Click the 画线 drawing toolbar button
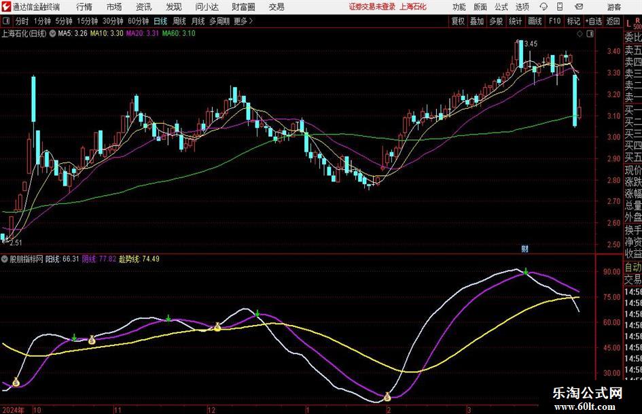Screen dimensions: 642x414 (535, 21)
